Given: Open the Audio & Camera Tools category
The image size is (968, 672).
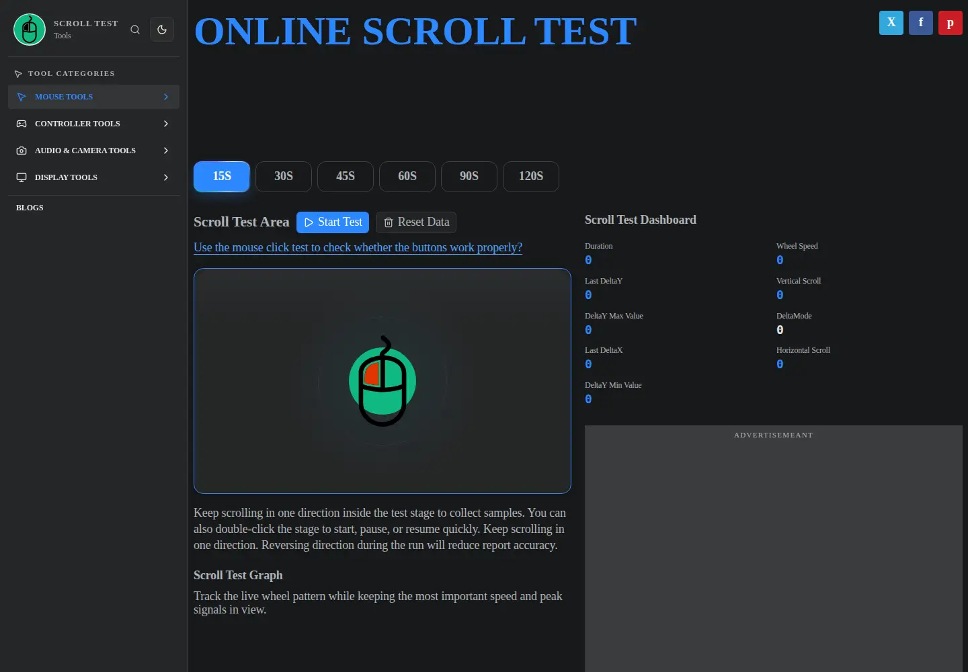Looking at the screenshot, I should (x=93, y=151).
